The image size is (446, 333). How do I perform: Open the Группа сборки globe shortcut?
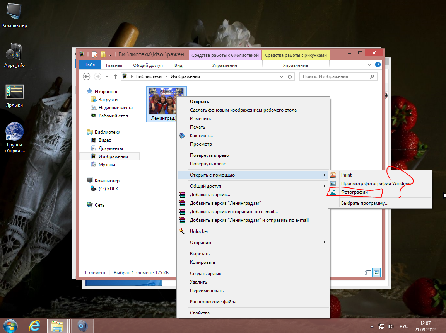[14, 138]
